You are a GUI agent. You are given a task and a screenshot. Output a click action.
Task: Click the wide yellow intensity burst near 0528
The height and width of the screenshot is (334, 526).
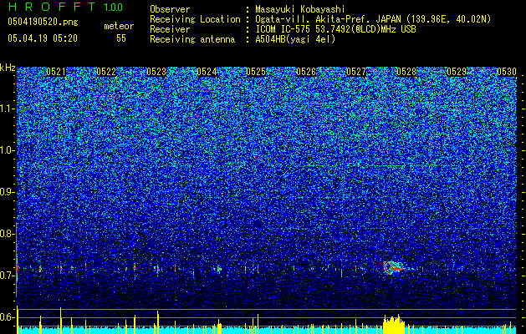coord(394,324)
